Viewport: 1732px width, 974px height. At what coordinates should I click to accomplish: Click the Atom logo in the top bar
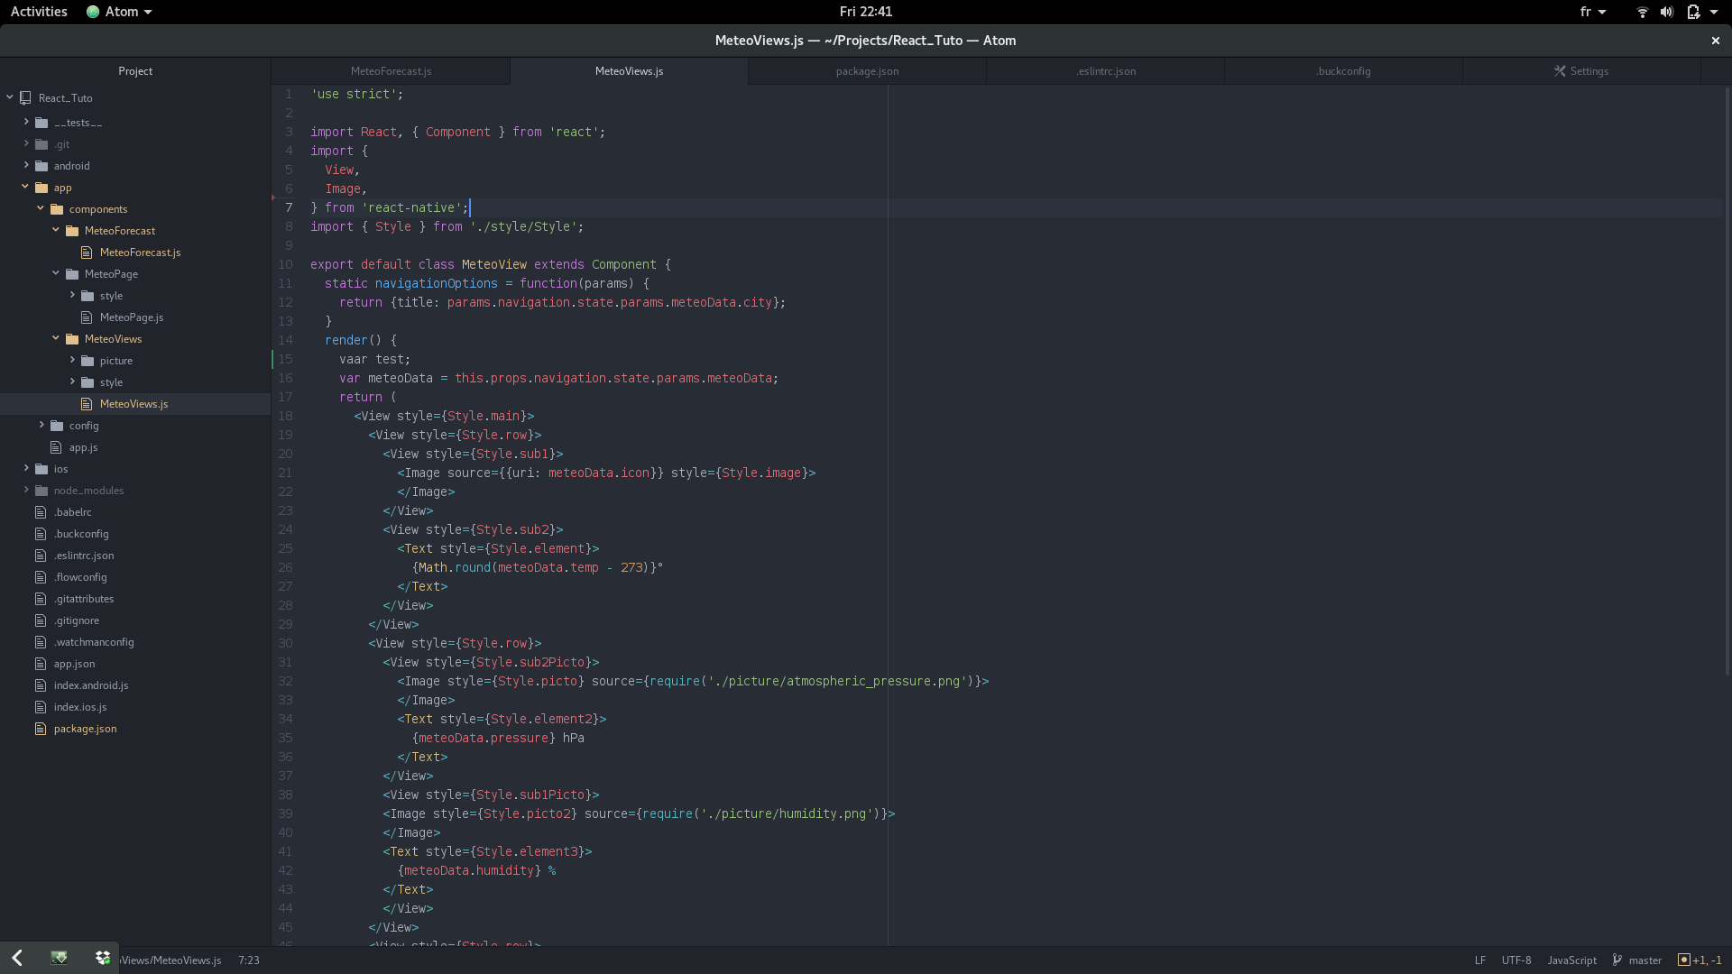(x=91, y=12)
